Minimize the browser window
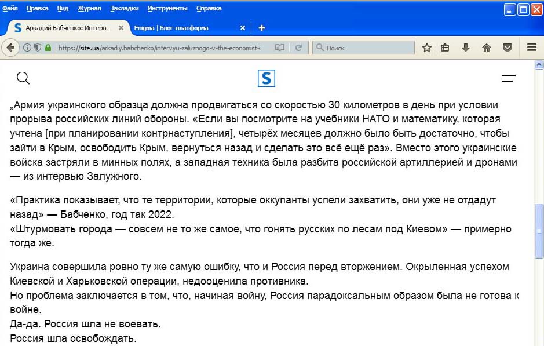The image size is (544, 346). coord(509,9)
